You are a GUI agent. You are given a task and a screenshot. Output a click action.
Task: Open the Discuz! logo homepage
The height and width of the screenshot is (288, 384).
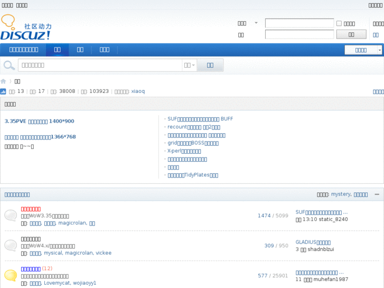26,27
